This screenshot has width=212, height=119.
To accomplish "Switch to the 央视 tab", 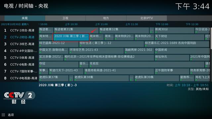I will coord(25,18).
